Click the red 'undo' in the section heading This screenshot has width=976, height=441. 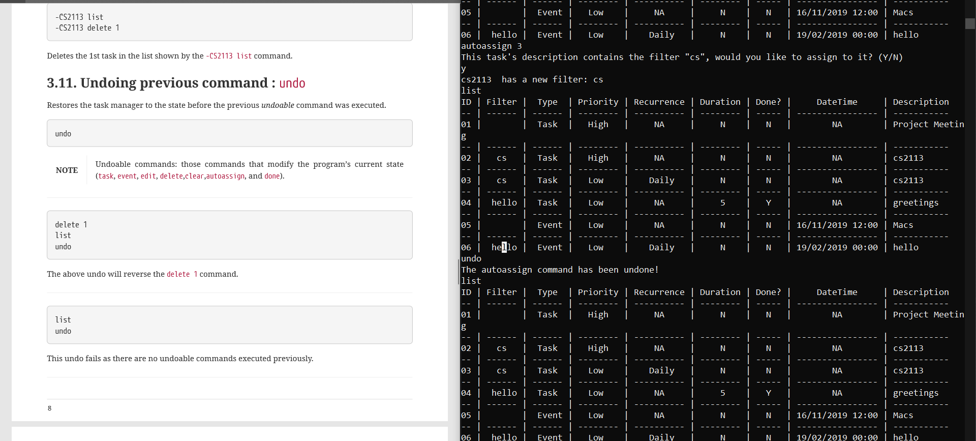click(292, 83)
